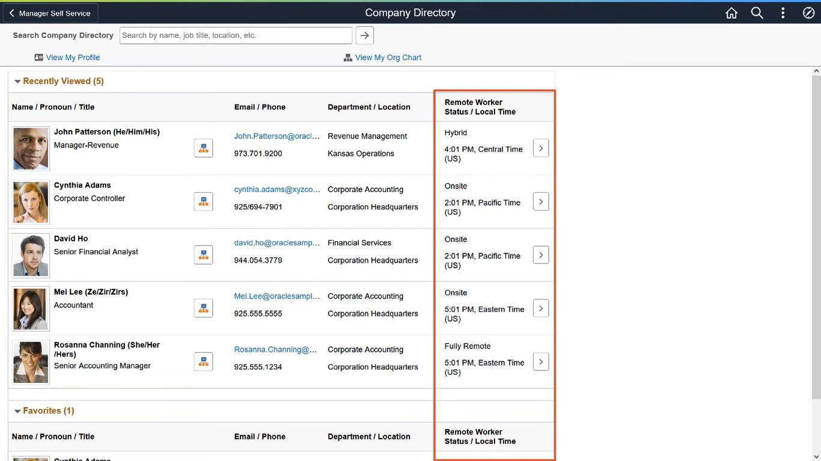Open the Home icon in the header
The height and width of the screenshot is (461, 821).
tap(731, 13)
